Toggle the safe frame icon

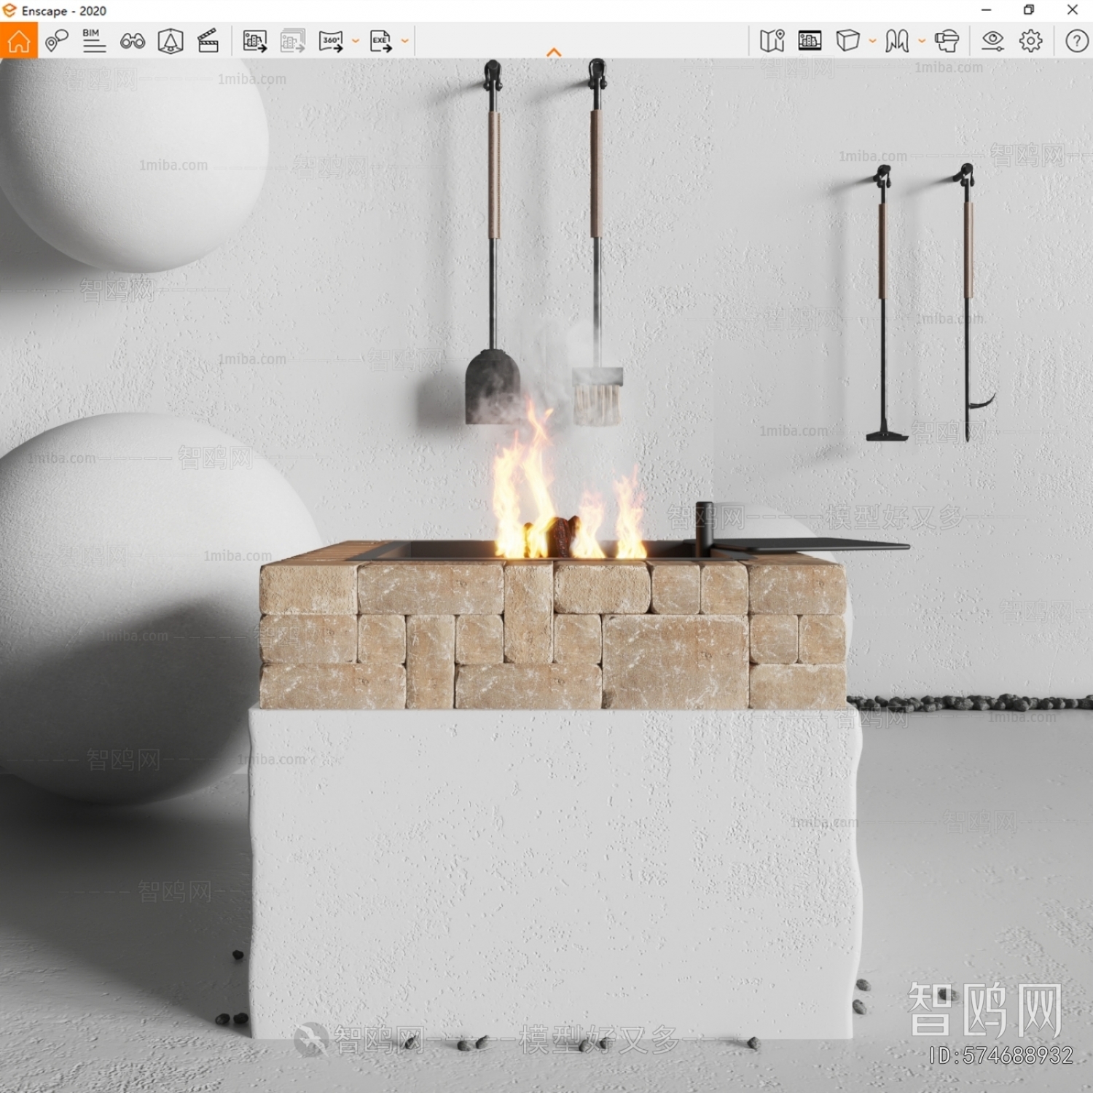pyautogui.click(x=171, y=41)
